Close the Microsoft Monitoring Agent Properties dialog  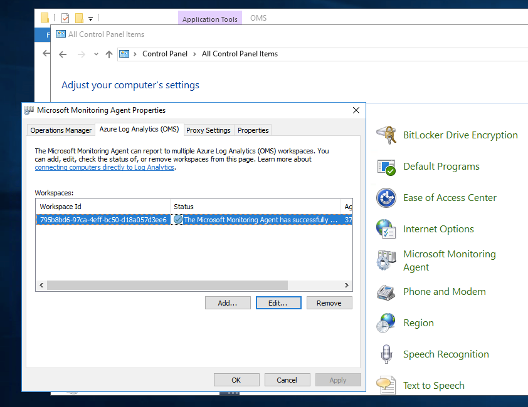point(356,110)
